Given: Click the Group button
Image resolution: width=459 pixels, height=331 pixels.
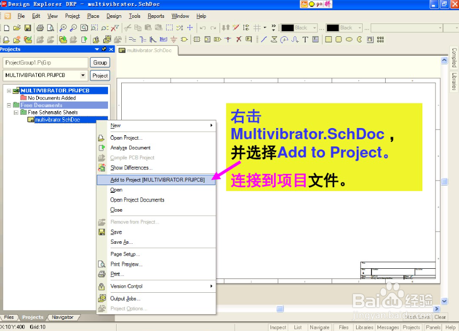Looking at the screenshot, I should [100, 62].
